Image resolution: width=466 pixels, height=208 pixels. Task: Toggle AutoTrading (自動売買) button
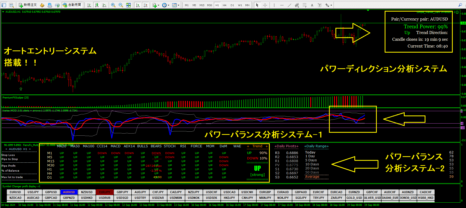[x=72, y=5]
